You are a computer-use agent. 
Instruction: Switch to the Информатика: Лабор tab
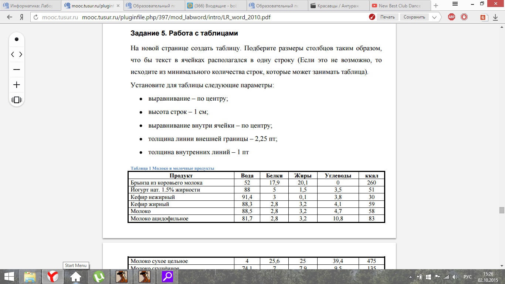(30, 6)
